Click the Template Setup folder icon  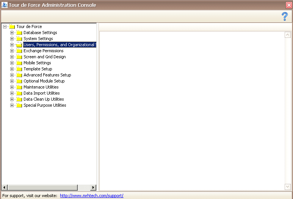click(19, 69)
